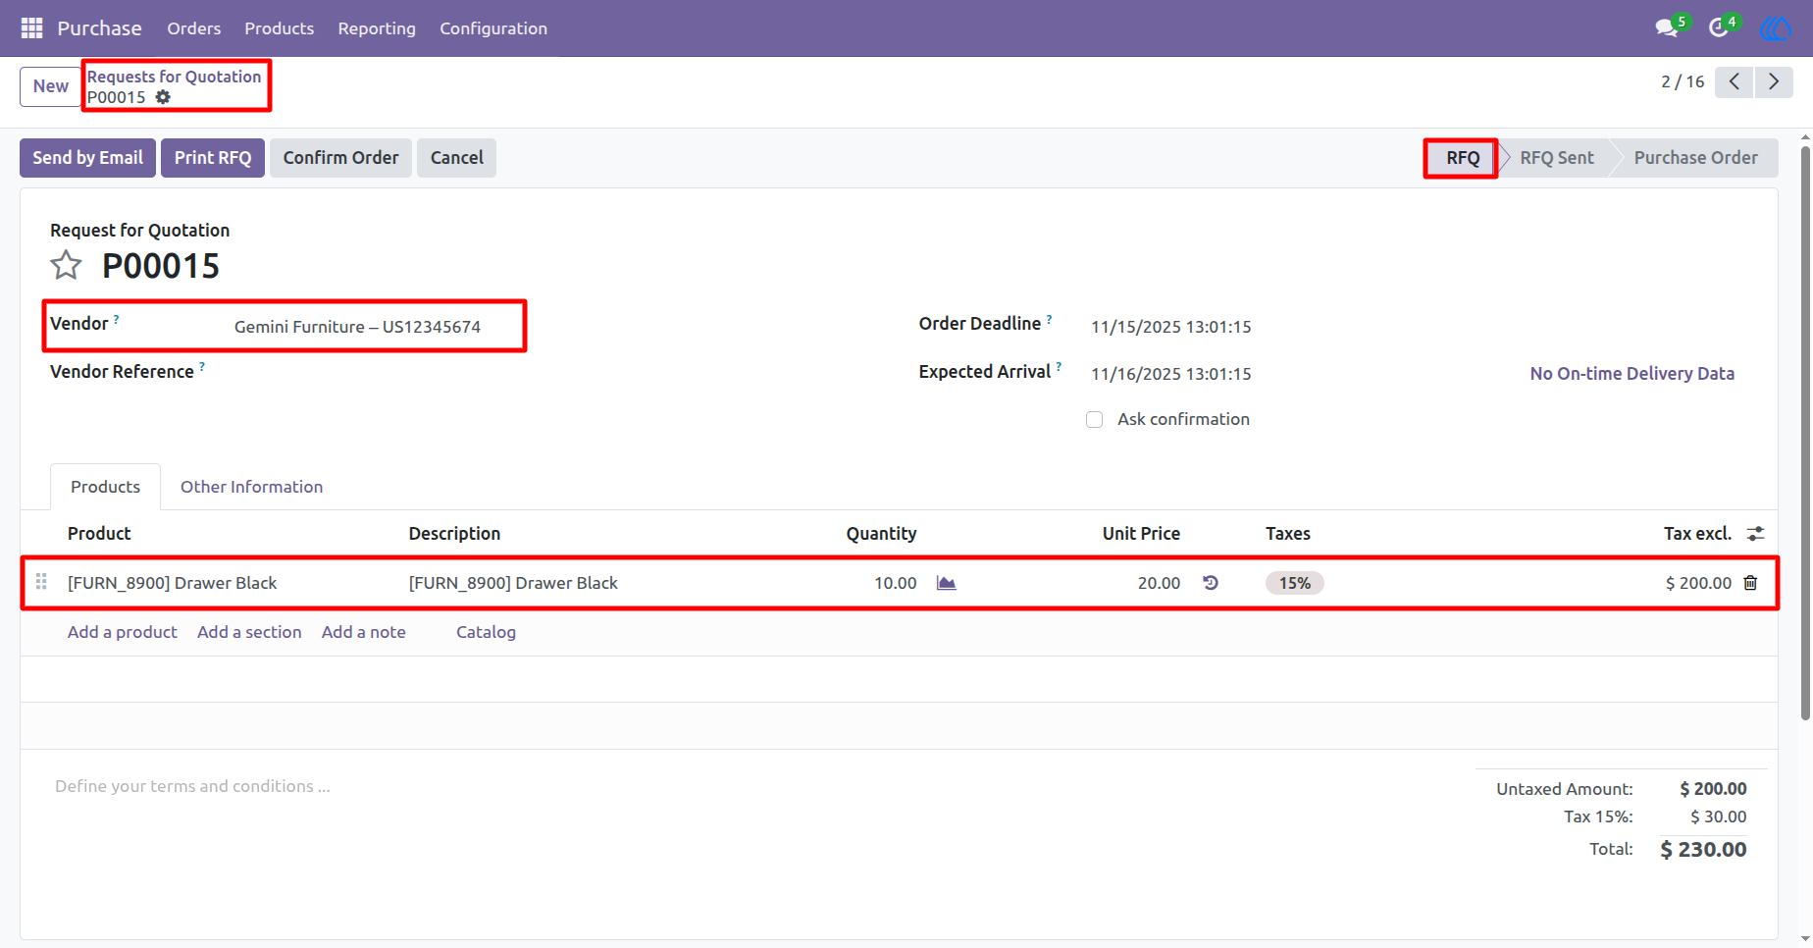
Task: Open the conversations messages icon
Action: pos(1666,28)
